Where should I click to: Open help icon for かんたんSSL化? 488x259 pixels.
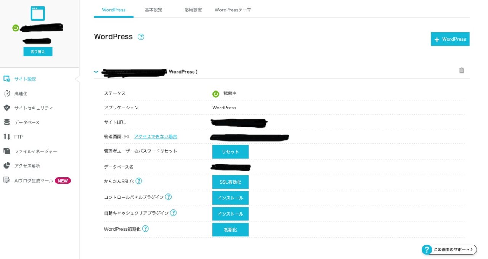pos(139,181)
